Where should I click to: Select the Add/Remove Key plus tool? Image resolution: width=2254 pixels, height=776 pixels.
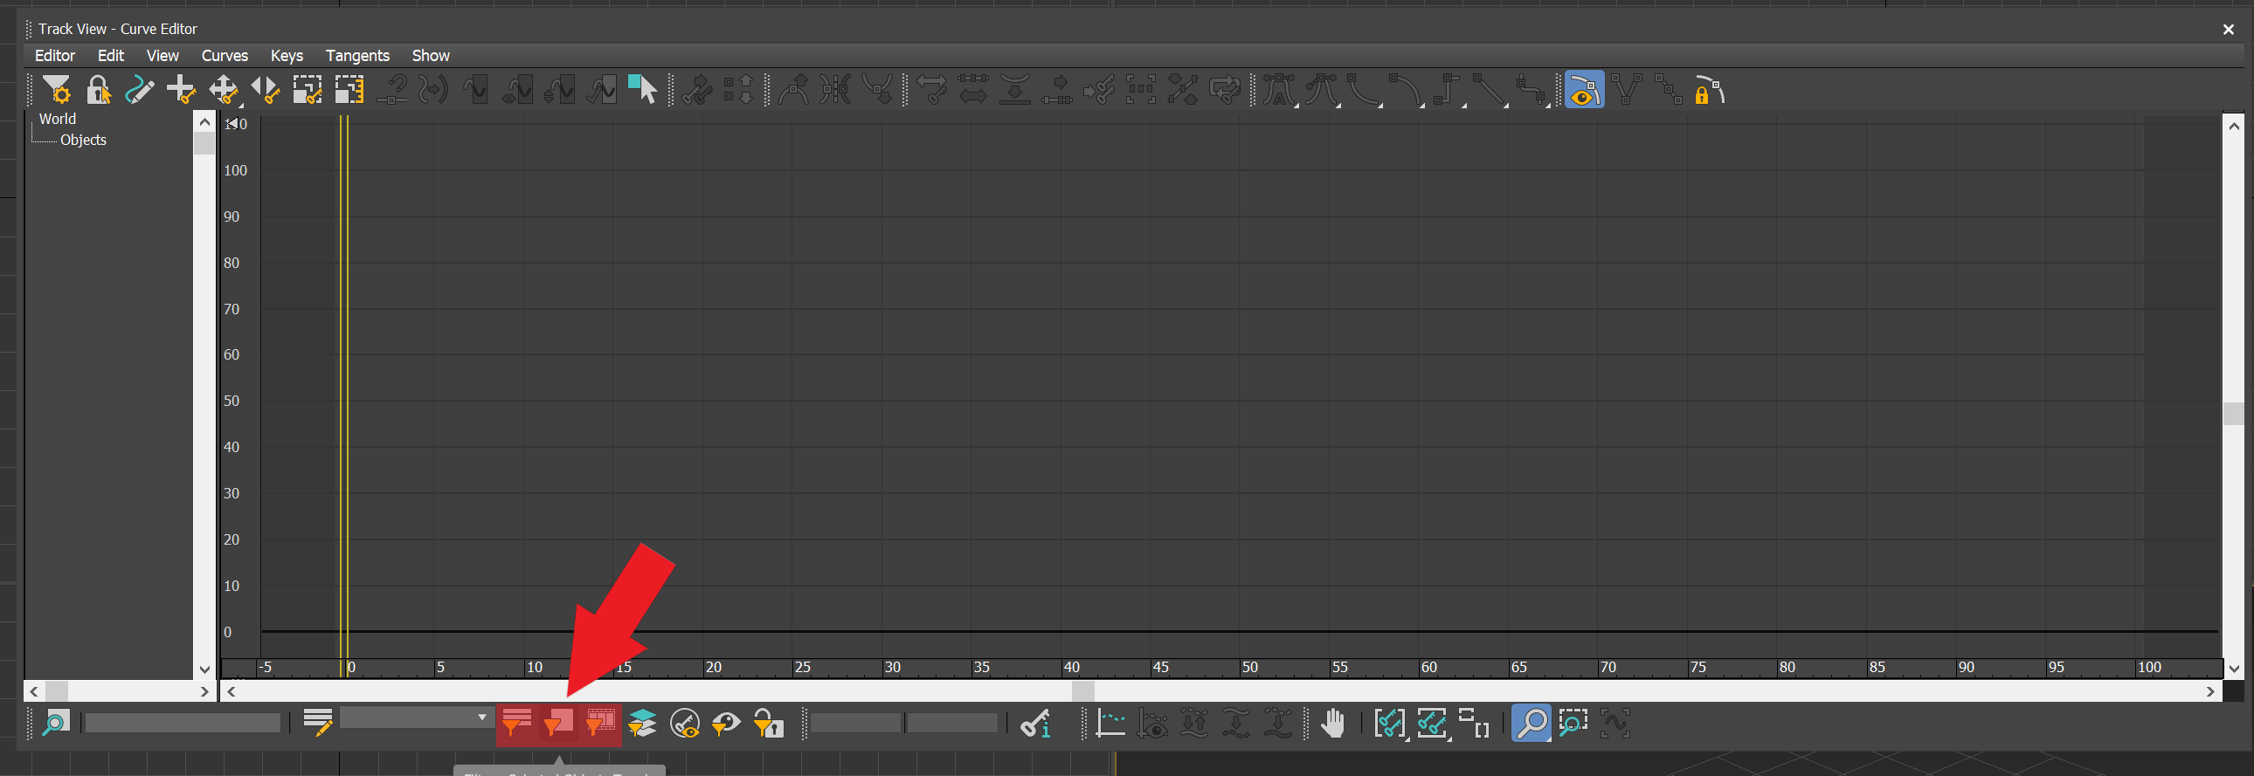[x=181, y=90]
